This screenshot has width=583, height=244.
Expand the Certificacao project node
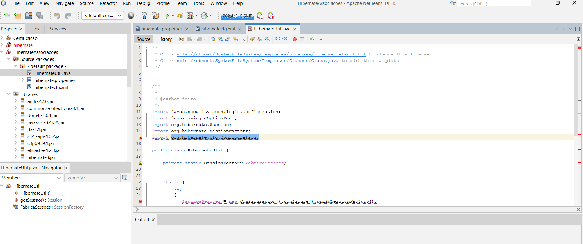point(2,38)
